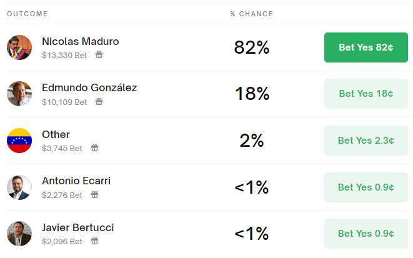Click gift icon under Javier Bertucci
The width and height of the screenshot is (413, 258).
(x=94, y=241)
